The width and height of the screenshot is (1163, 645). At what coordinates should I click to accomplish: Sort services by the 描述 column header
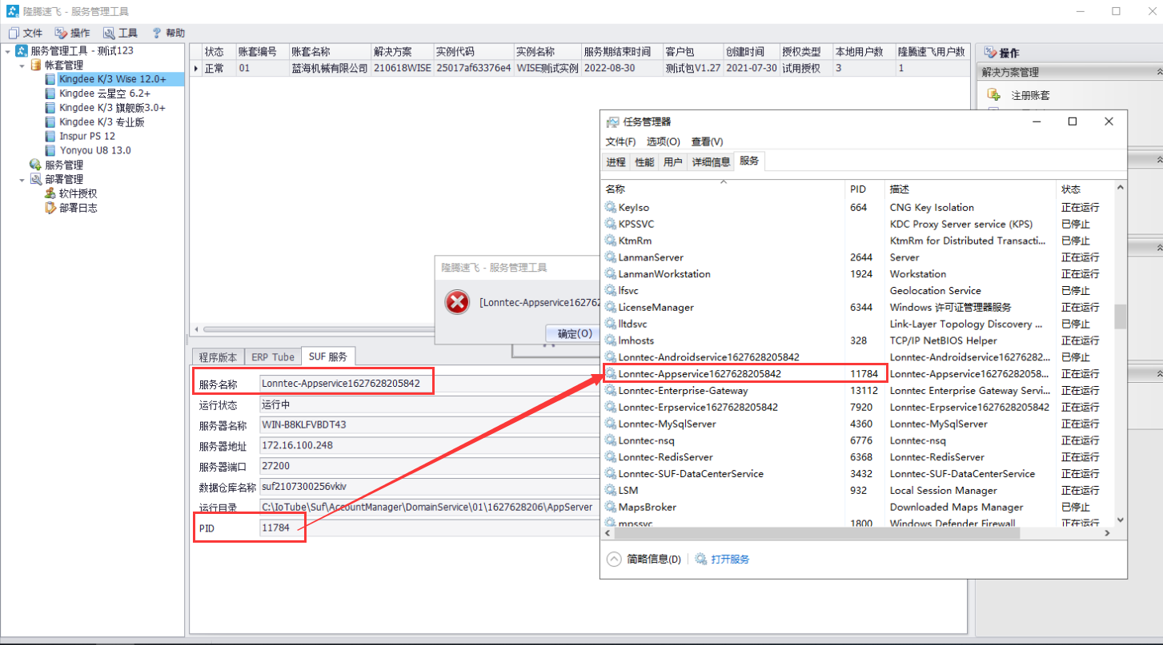[971, 189]
